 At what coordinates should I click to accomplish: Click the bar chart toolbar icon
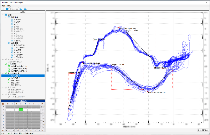pyautogui.click(x=21, y=9)
